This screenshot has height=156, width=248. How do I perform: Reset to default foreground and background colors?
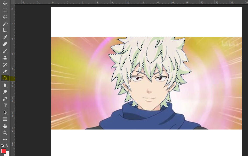tap(2, 146)
